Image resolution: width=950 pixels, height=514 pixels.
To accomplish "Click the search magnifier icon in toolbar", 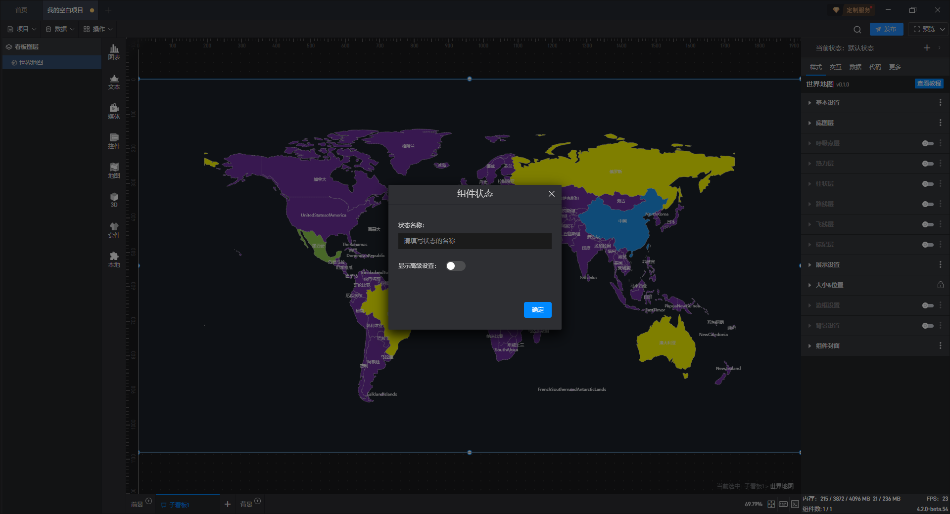I will 857,29.
